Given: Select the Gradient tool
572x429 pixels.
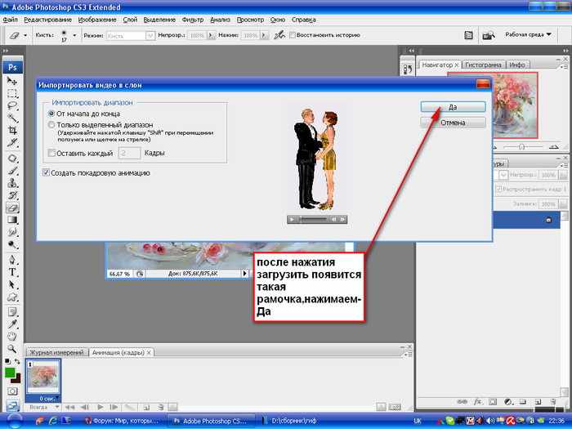Looking at the screenshot, I should pyautogui.click(x=12, y=220).
